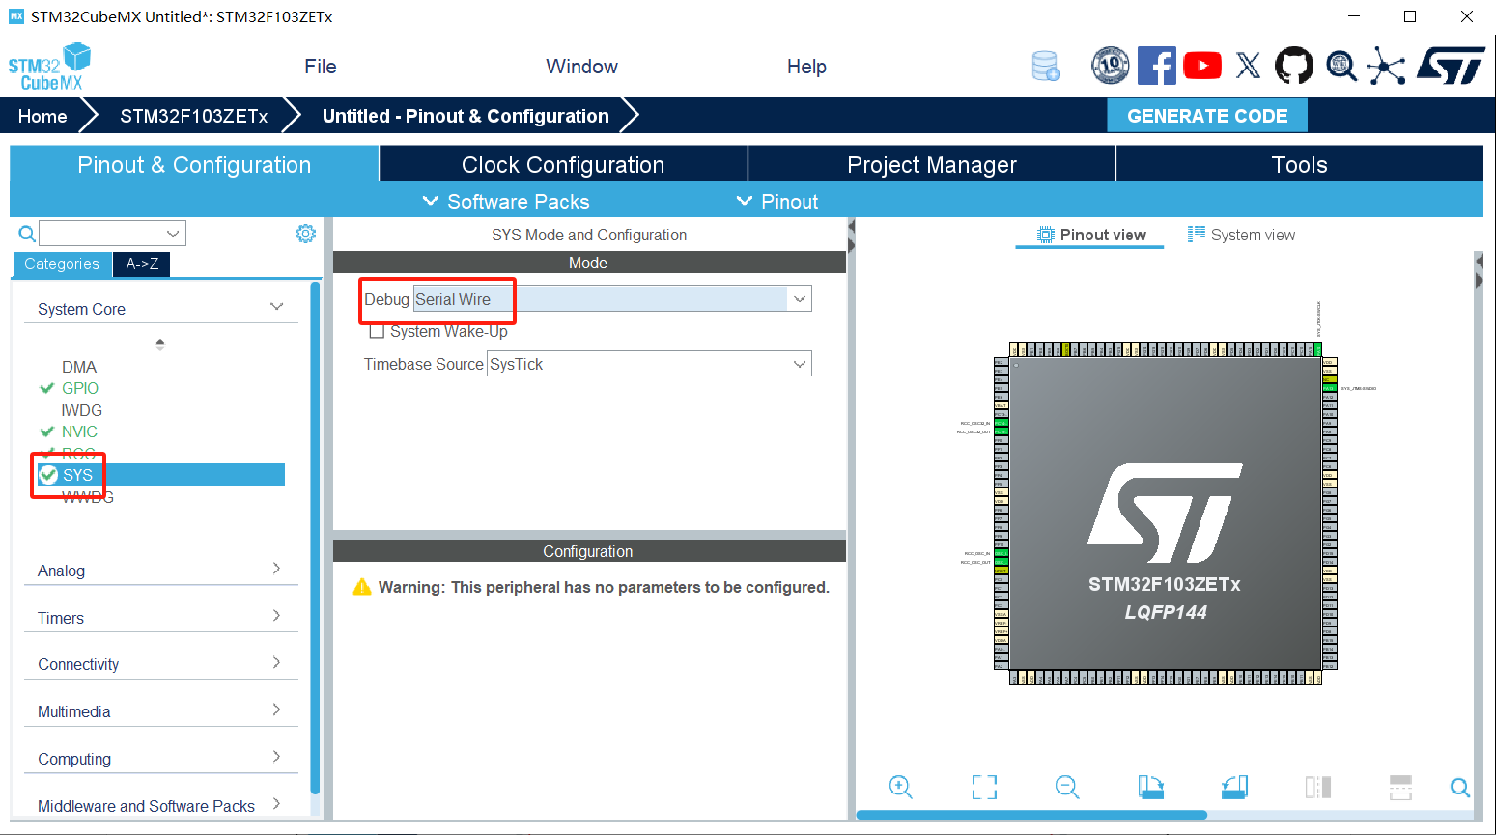This screenshot has width=1496, height=835.
Task: Toggle the horizontal split view icon
Action: click(1400, 787)
